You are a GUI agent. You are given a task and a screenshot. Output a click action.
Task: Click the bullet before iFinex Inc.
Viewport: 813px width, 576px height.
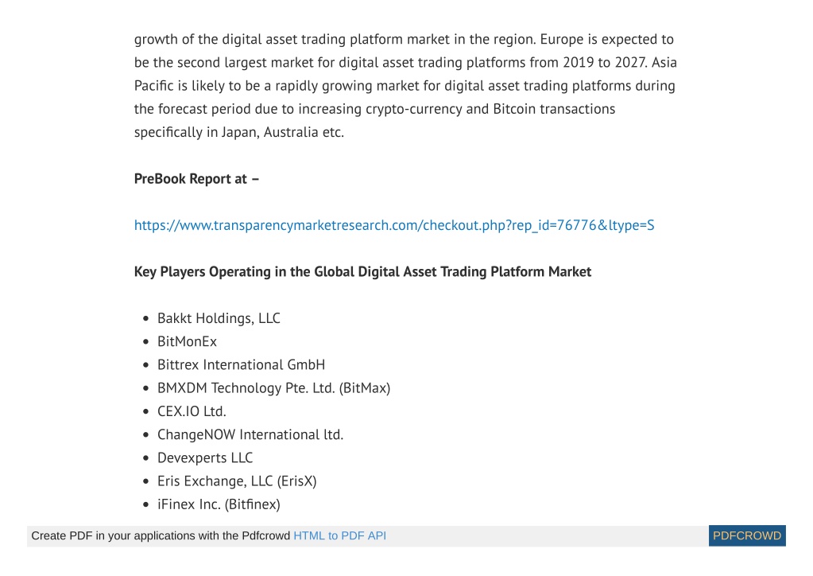(x=145, y=505)
